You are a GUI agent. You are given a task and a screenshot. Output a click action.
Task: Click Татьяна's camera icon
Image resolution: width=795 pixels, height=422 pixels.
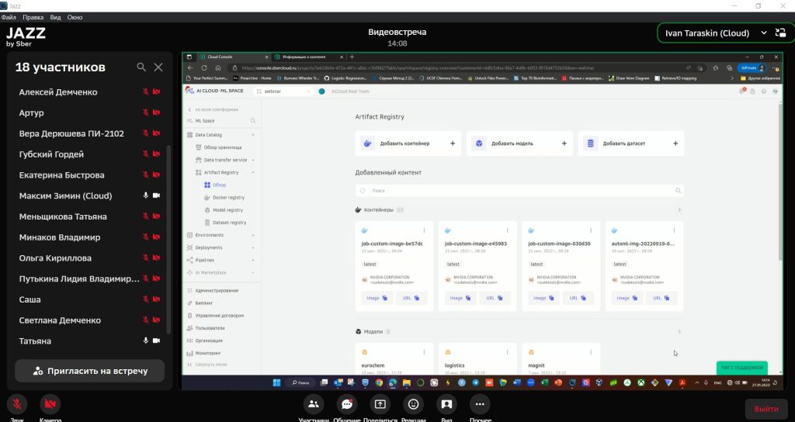[x=156, y=341]
